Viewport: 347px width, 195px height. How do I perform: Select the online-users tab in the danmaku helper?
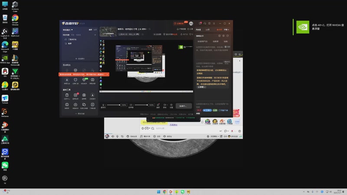pos(203,41)
